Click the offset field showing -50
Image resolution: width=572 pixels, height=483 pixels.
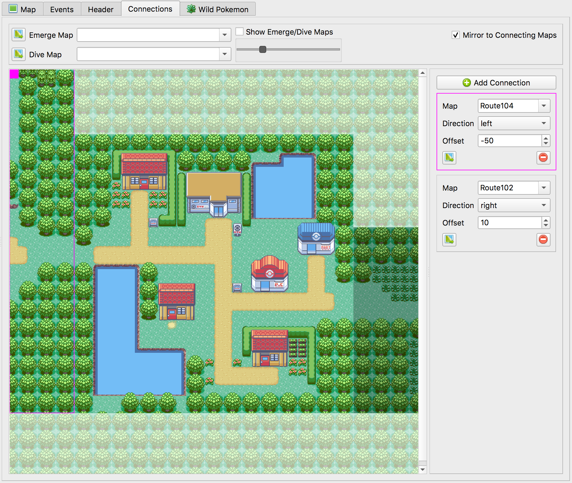[510, 141]
